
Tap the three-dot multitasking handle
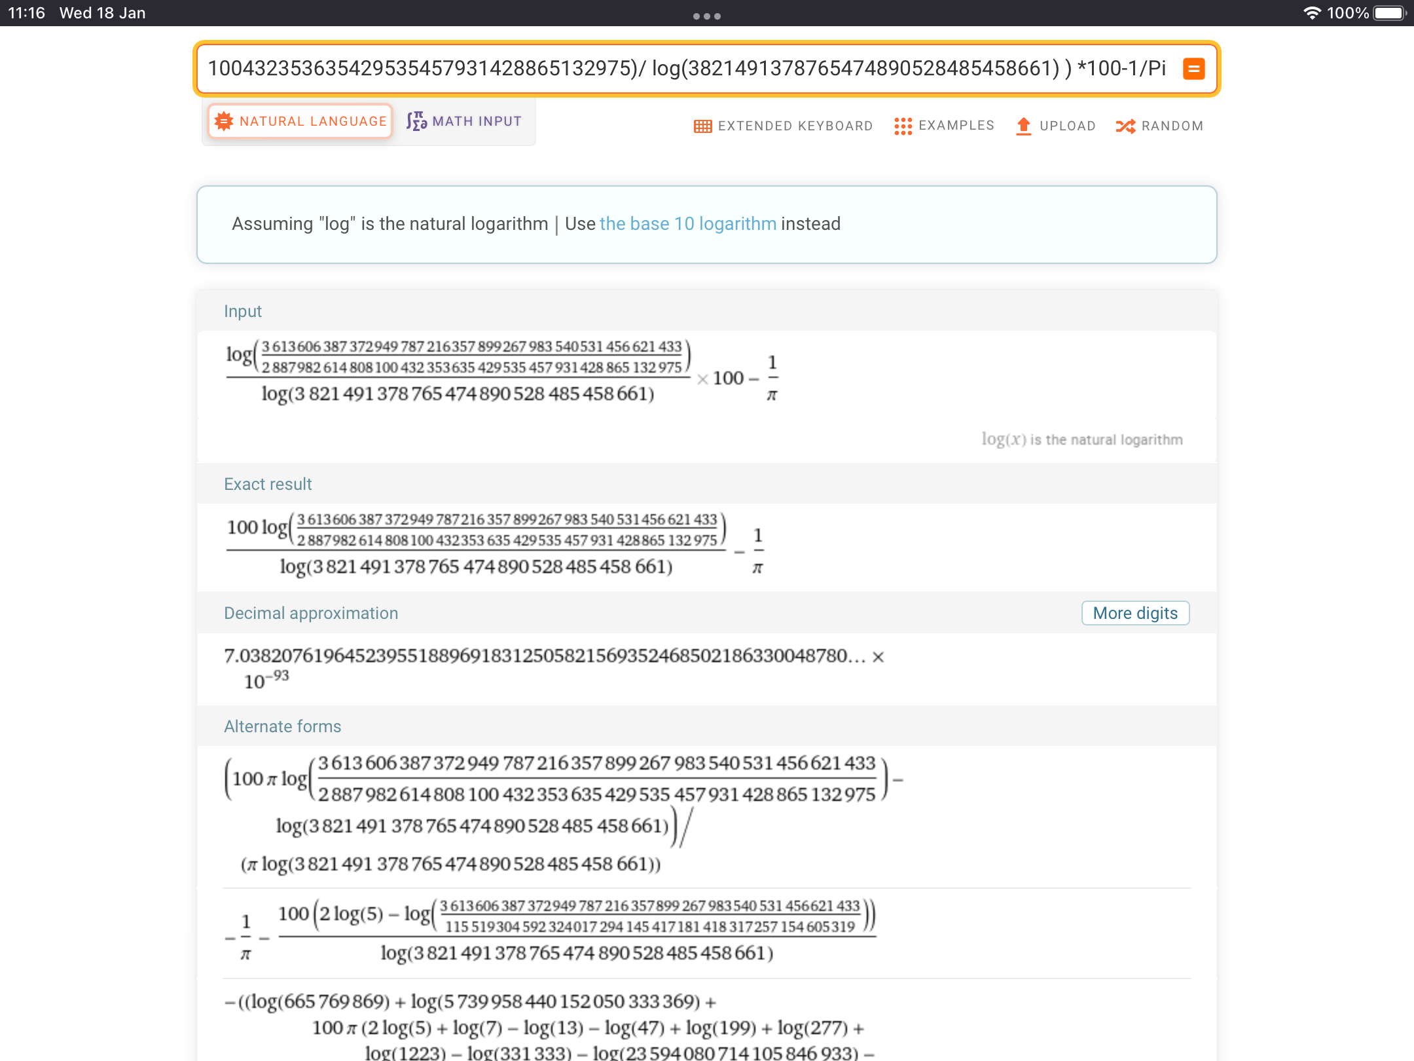(707, 16)
